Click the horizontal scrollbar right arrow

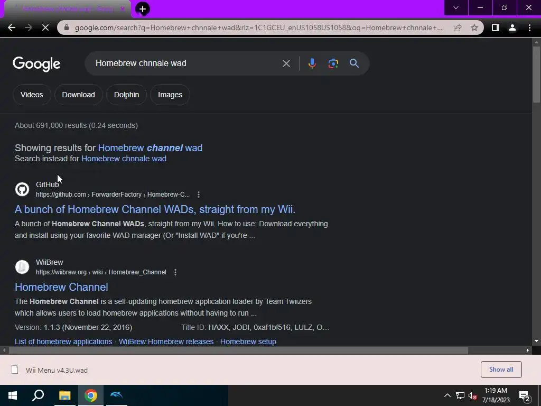[x=528, y=350]
